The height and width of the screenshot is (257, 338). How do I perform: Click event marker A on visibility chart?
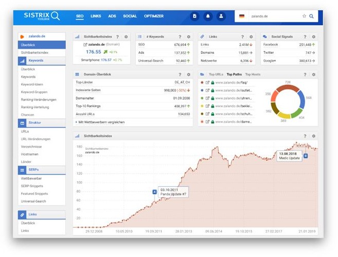(x=154, y=192)
